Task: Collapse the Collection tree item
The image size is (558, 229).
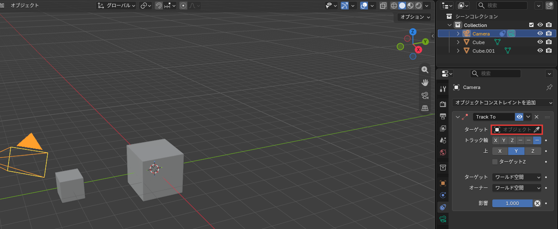Action: tap(450, 25)
